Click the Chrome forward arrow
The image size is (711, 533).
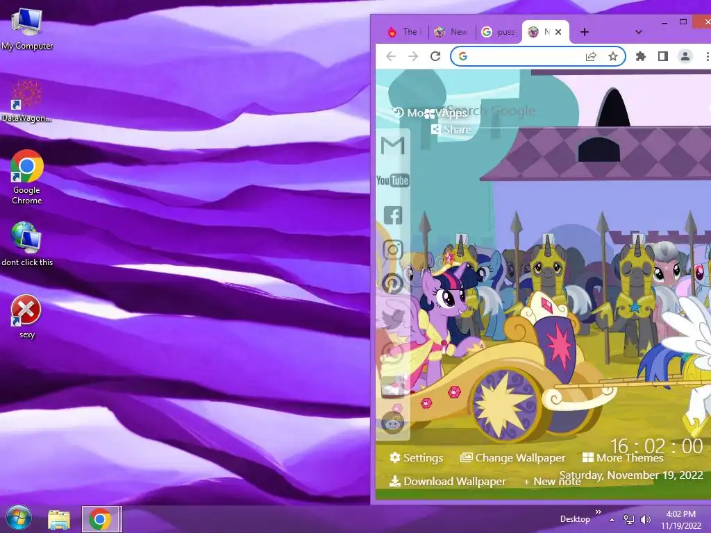[413, 56]
